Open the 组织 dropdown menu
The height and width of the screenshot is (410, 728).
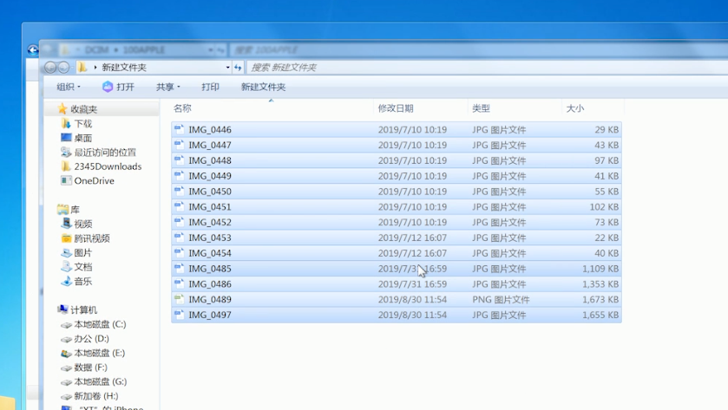click(x=69, y=87)
